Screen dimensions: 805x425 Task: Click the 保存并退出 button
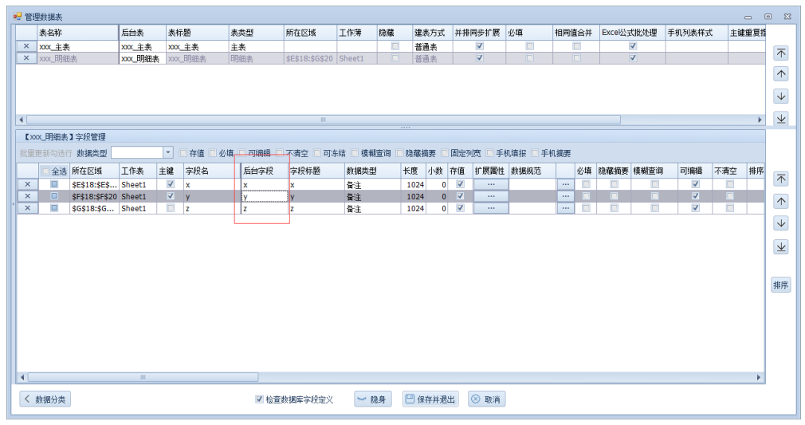click(431, 399)
